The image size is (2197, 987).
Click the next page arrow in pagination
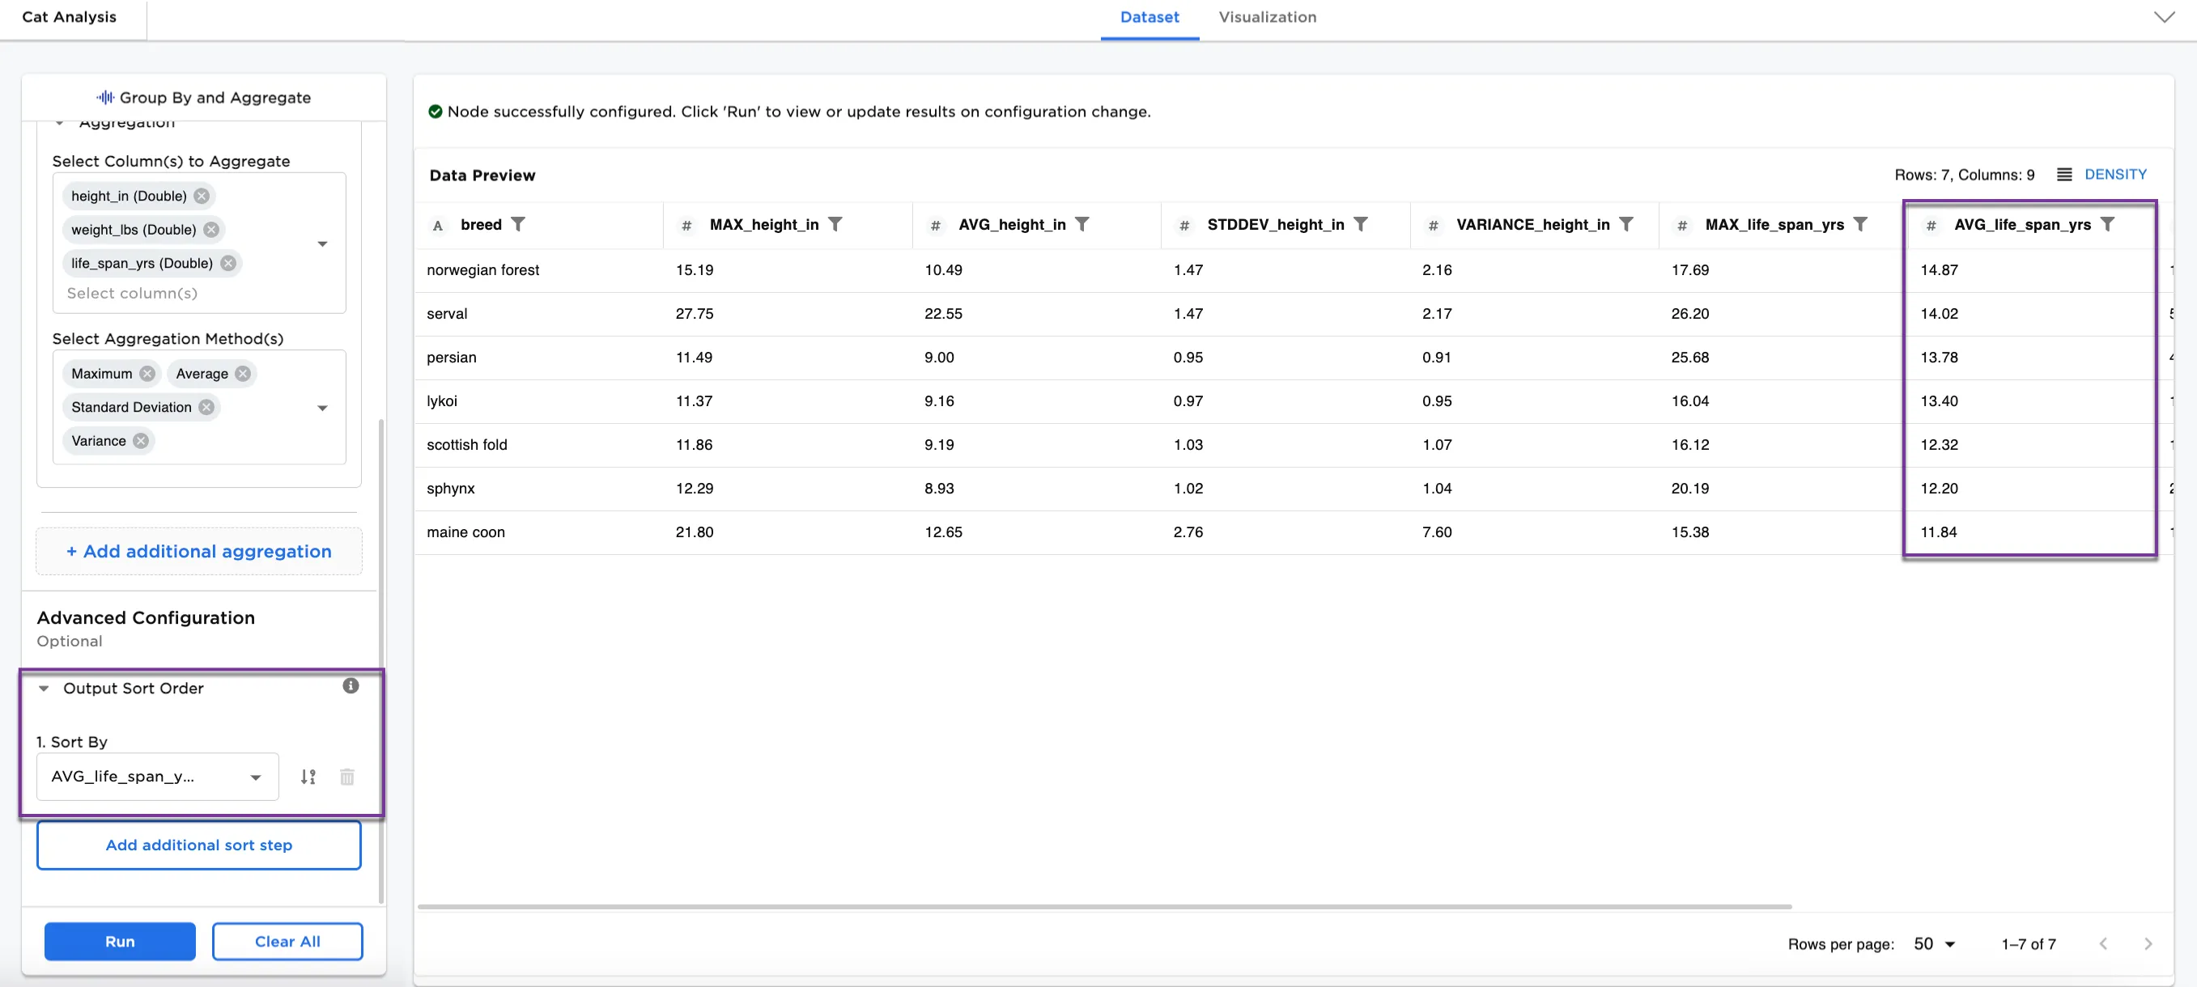point(2148,943)
